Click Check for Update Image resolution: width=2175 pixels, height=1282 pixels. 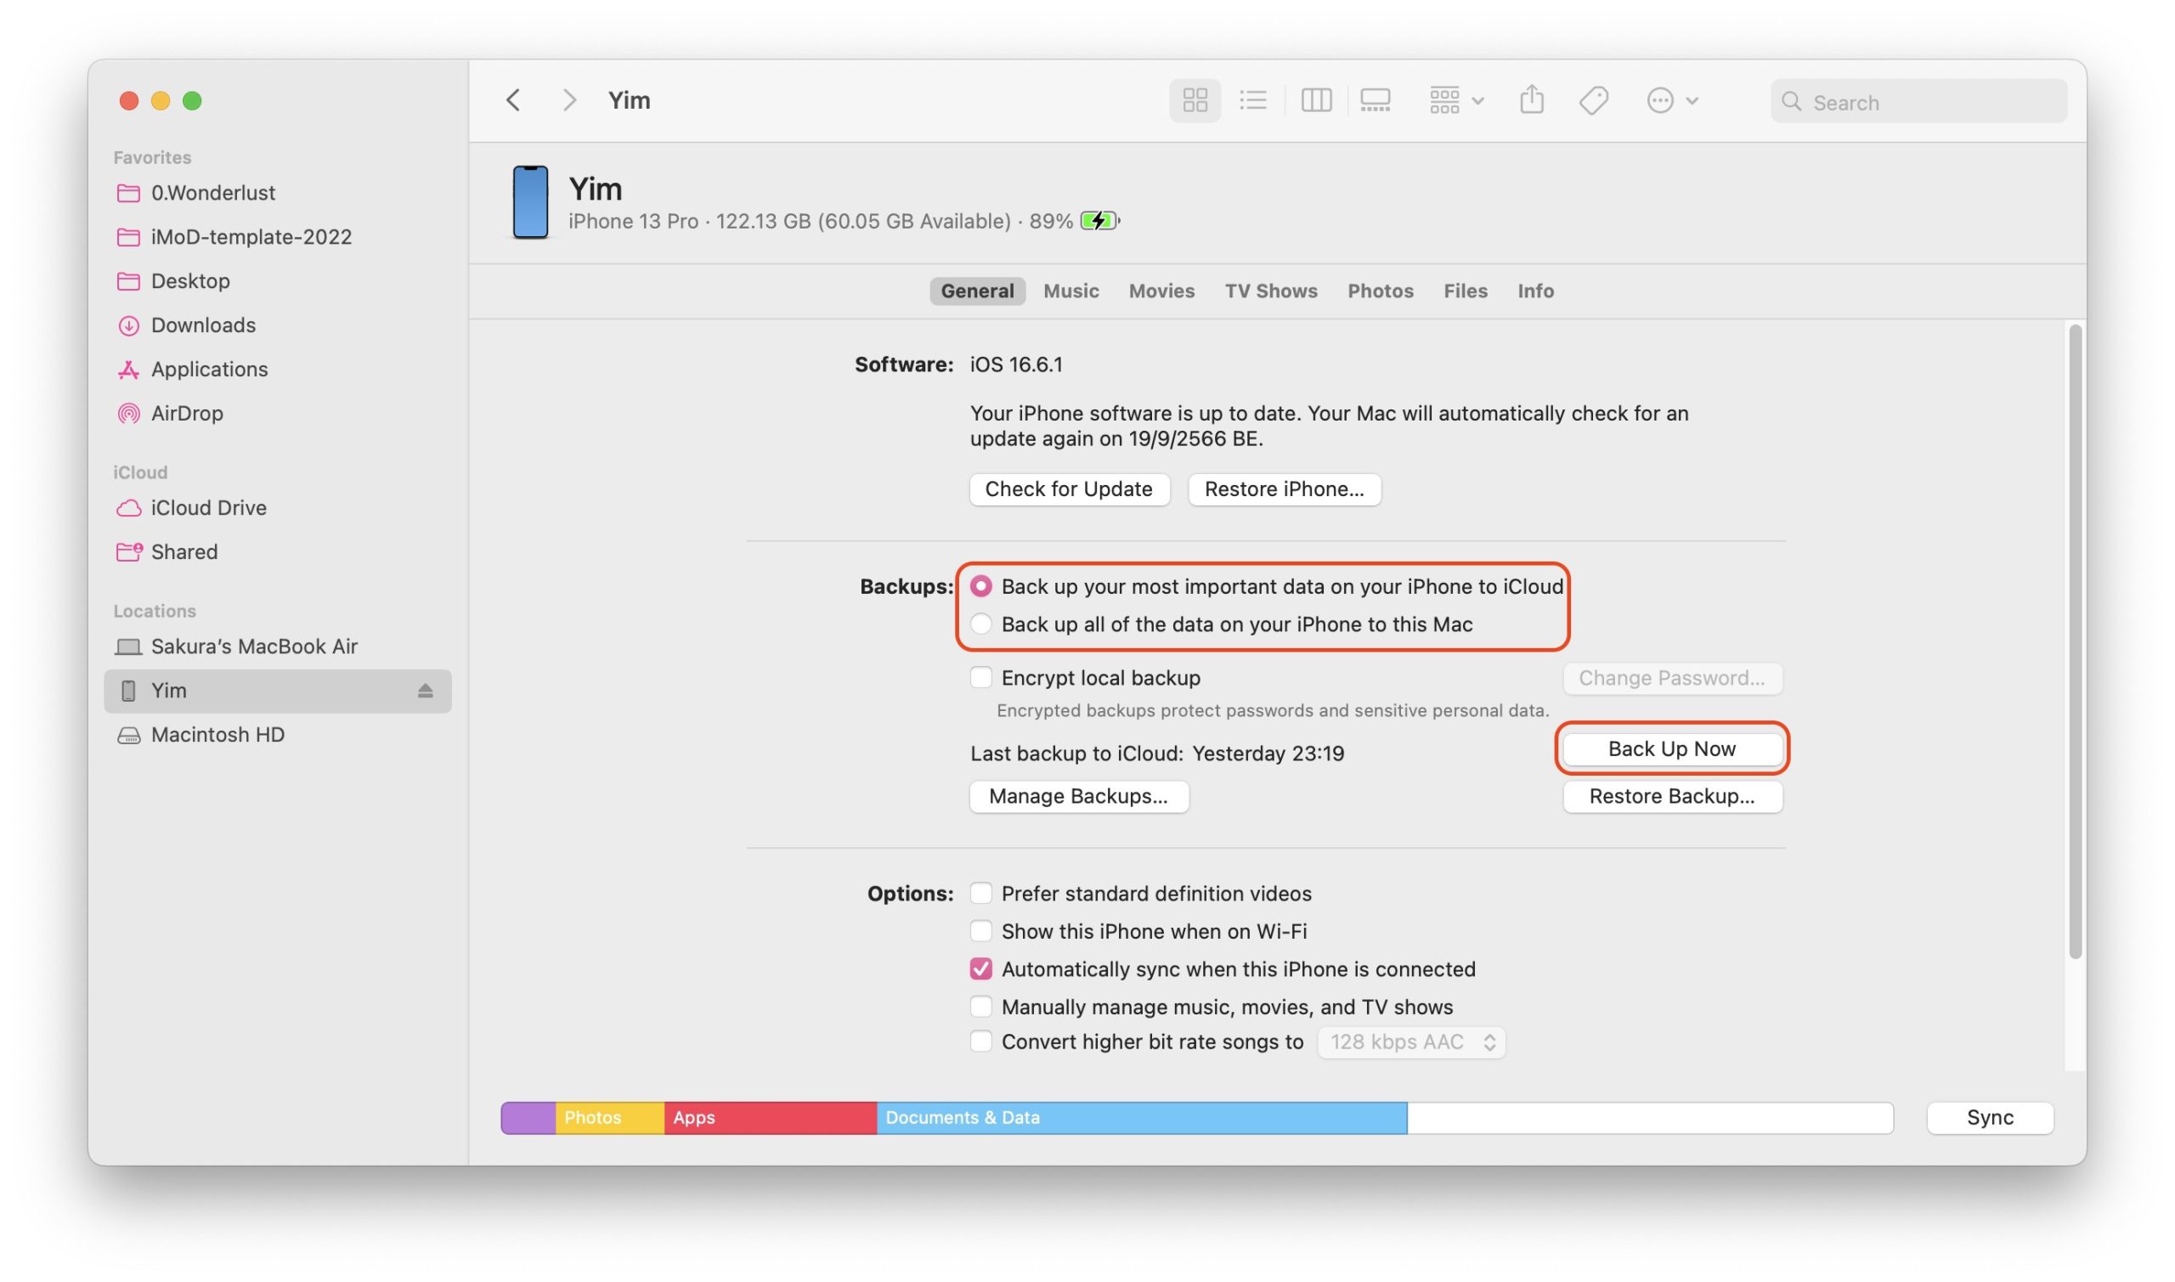[x=1069, y=490]
